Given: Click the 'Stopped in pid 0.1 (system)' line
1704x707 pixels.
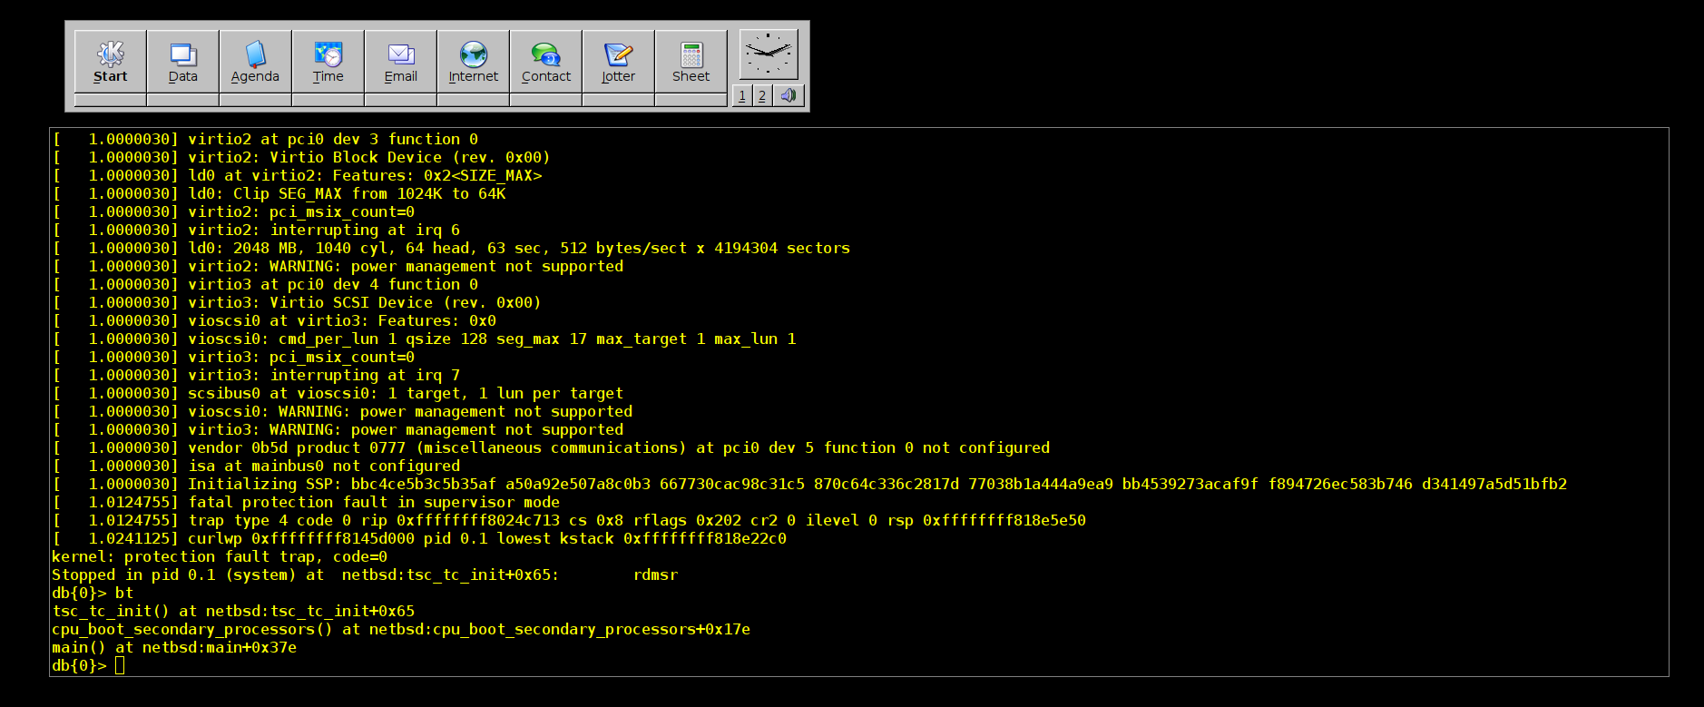Looking at the screenshot, I should click(365, 574).
